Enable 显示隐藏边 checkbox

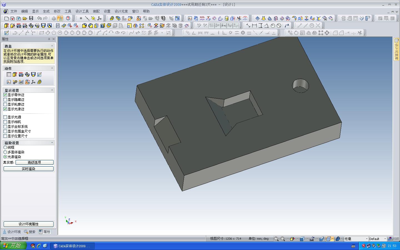[5, 100]
